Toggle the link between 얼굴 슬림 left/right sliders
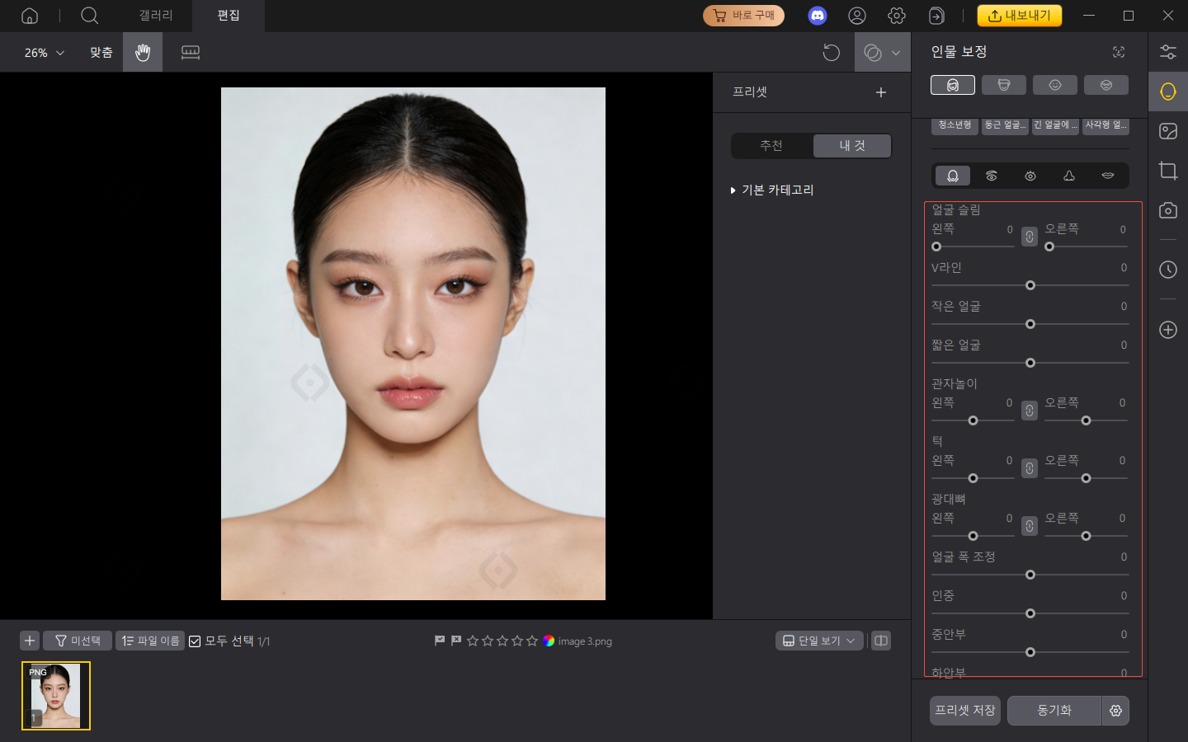Image resolution: width=1188 pixels, height=742 pixels. pos(1029,236)
